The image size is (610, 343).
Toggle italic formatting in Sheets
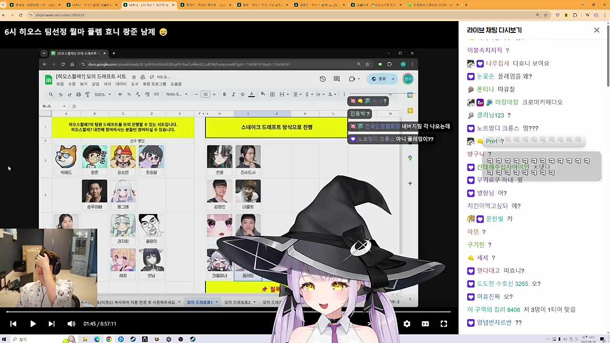point(233,94)
